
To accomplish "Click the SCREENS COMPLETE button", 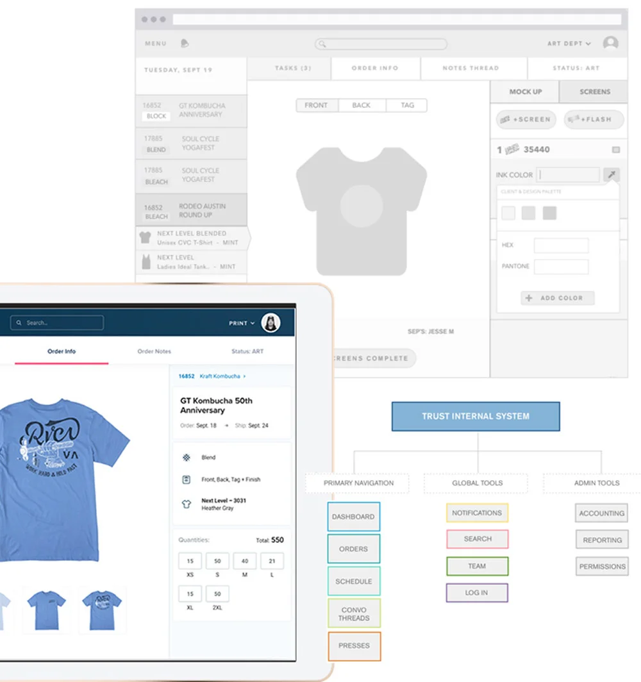I will click(x=372, y=358).
